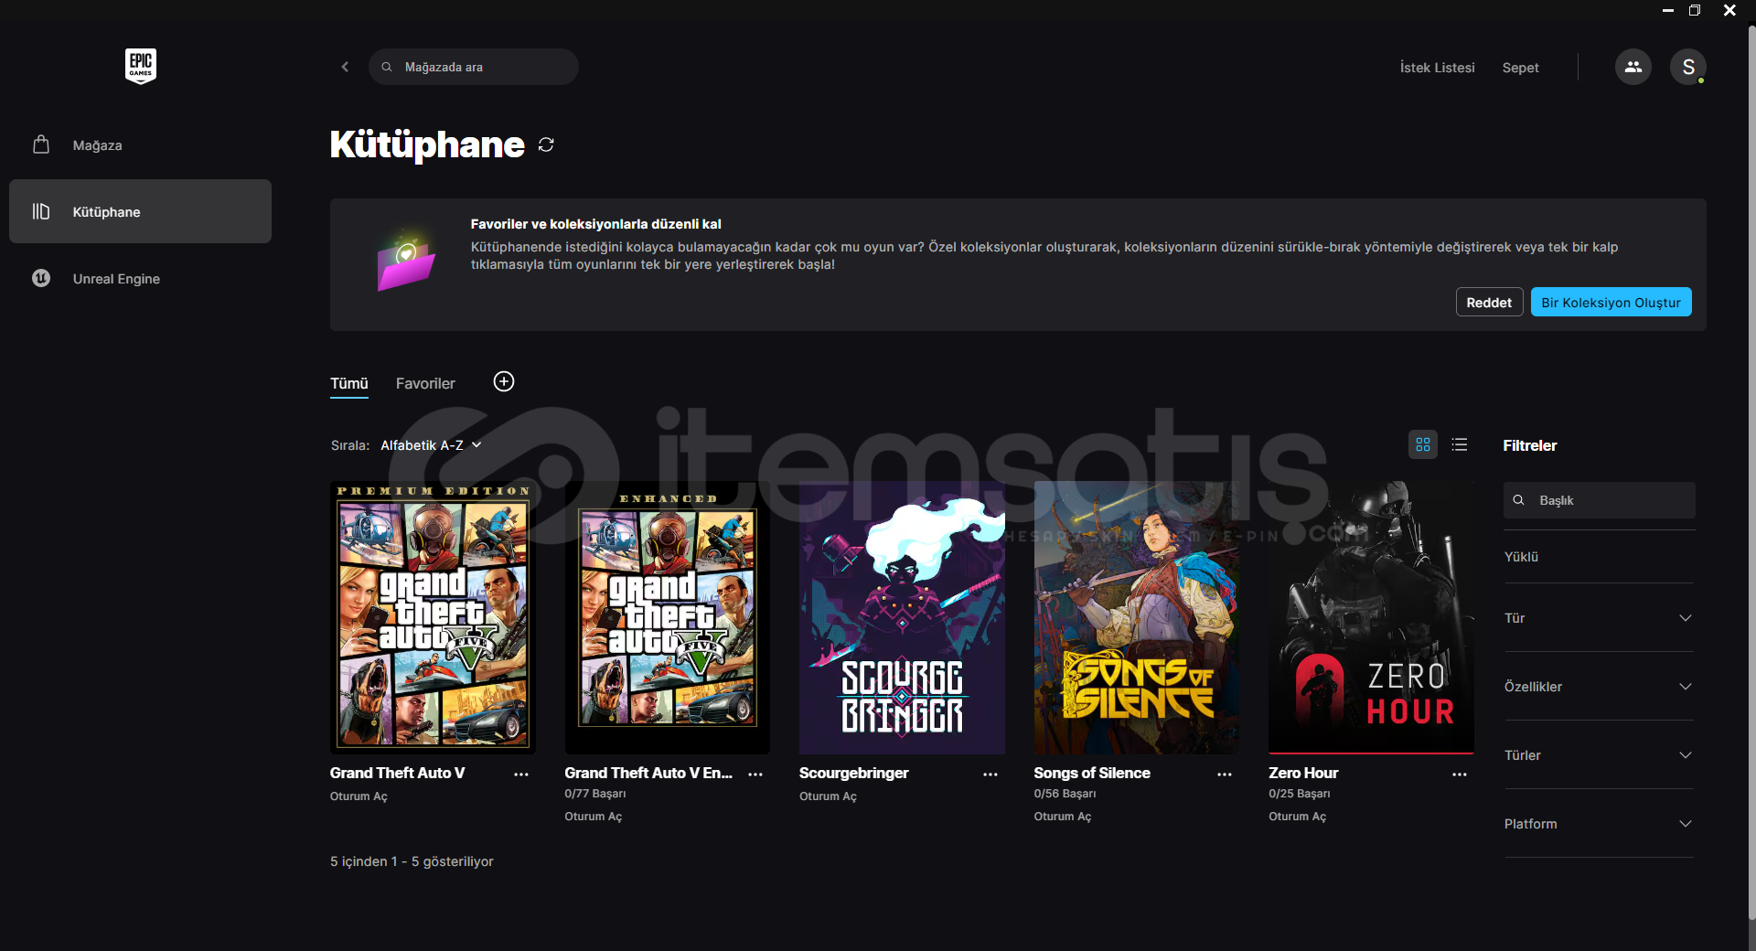Open more options for Grand Theft Auto V
1756x951 pixels.
(521, 775)
